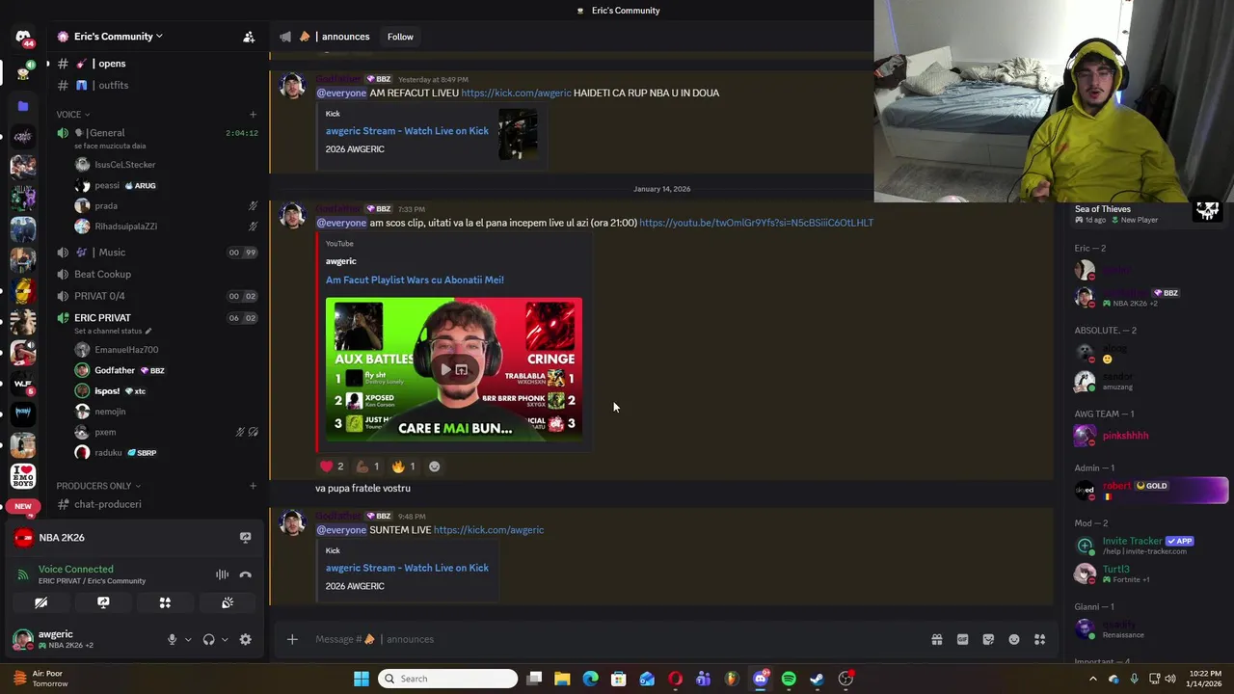This screenshot has height=694, width=1234.
Task: Start an activity from voice panel
Action: tap(165, 602)
